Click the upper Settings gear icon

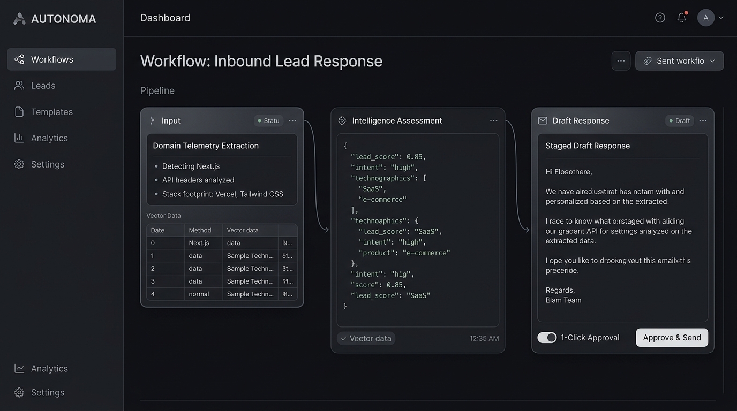(x=19, y=164)
